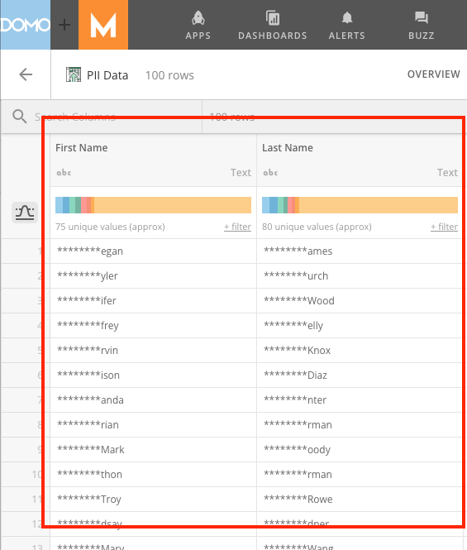
Task: Select the cell ending in 'ames'
Action: (x=360, y=251)
